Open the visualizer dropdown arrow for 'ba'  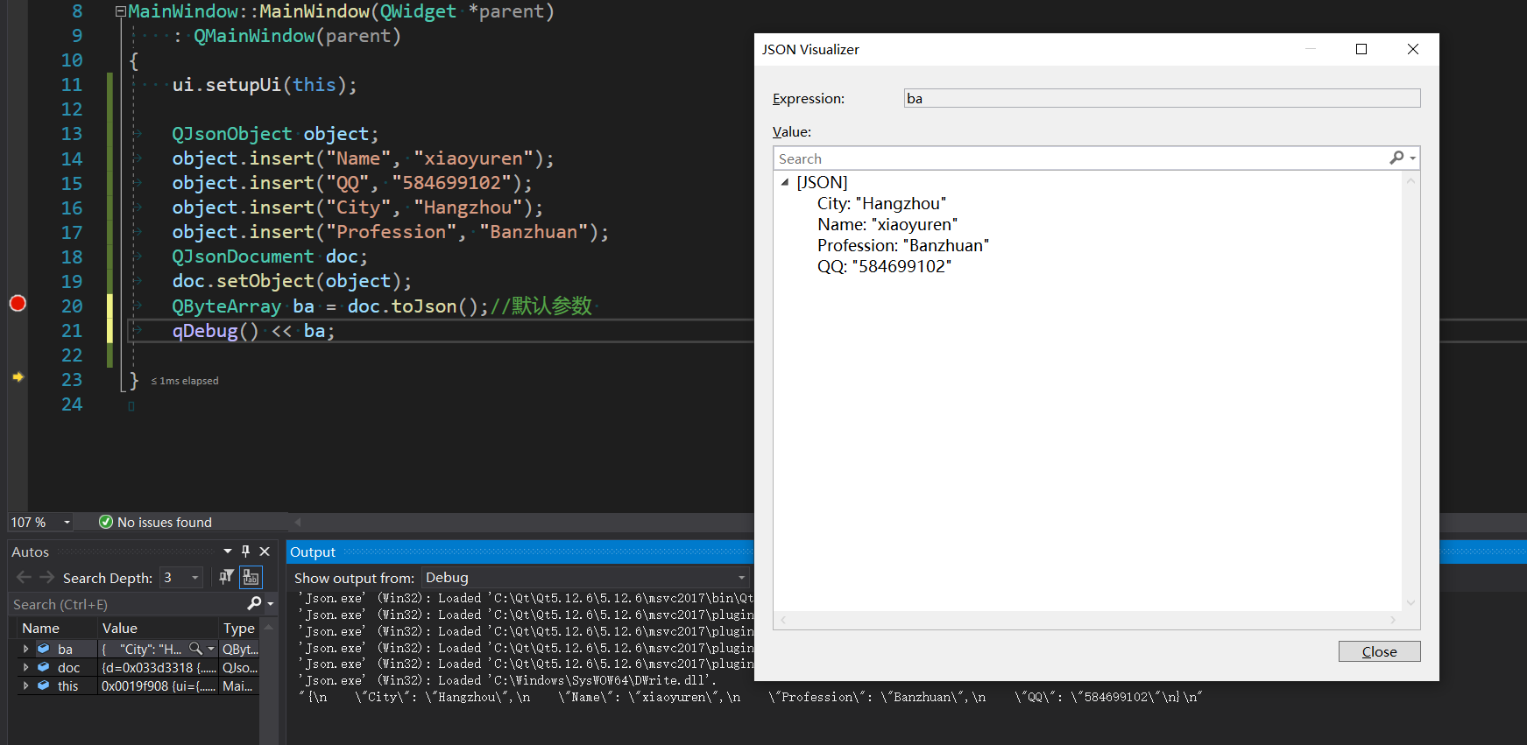click(211, 649)
